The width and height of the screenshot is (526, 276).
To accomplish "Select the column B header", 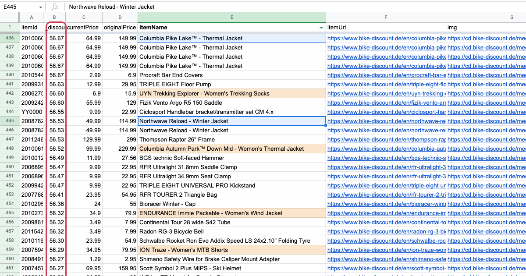I will click(x=54, y=17).
